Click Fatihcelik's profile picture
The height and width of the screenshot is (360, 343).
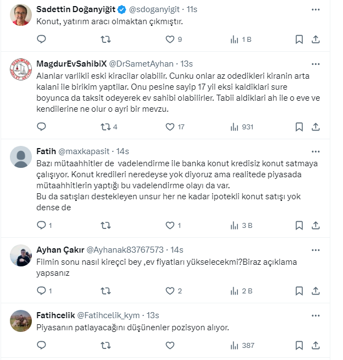point(20,323)
